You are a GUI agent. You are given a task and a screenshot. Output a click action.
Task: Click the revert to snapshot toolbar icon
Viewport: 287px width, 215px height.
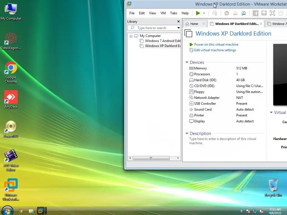235,13
